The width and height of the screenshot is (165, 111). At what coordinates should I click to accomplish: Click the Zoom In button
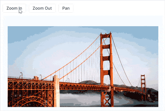[x=14, y=8]
